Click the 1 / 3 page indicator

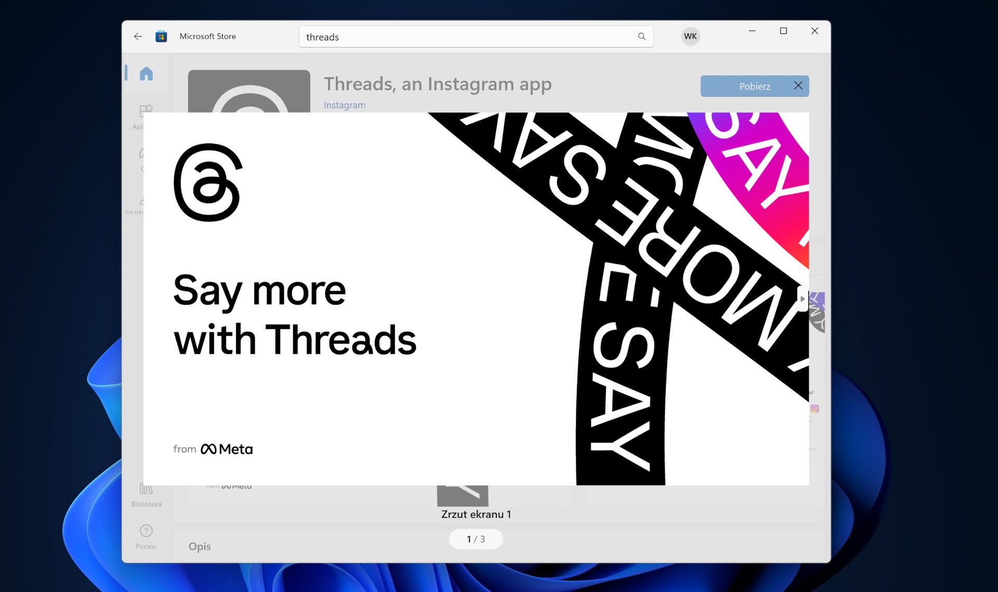476,539
